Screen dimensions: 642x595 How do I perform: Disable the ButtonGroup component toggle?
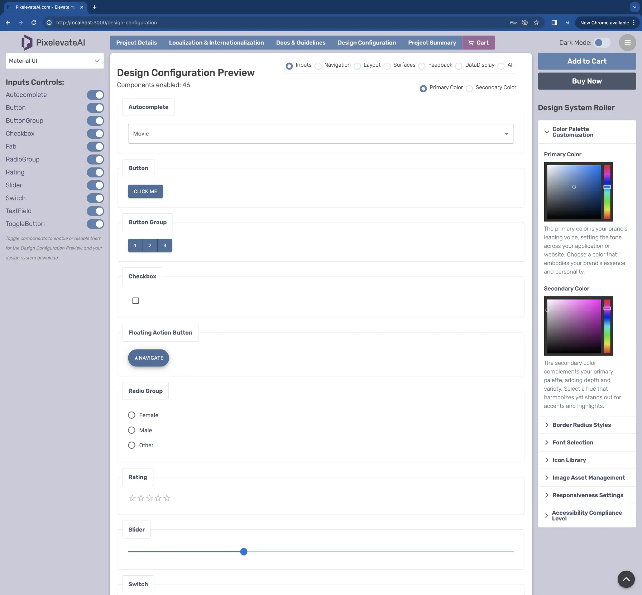95,121
